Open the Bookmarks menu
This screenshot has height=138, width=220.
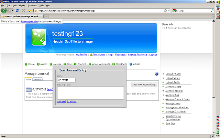click(x=32, y=6)
